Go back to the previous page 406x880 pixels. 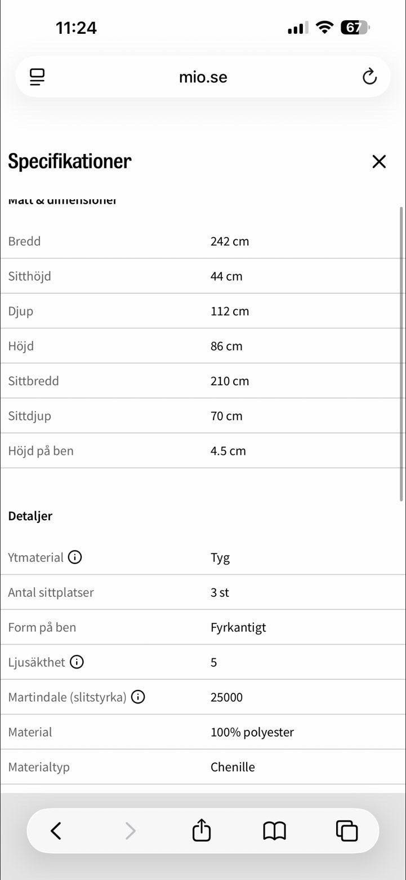click(56, 830)
